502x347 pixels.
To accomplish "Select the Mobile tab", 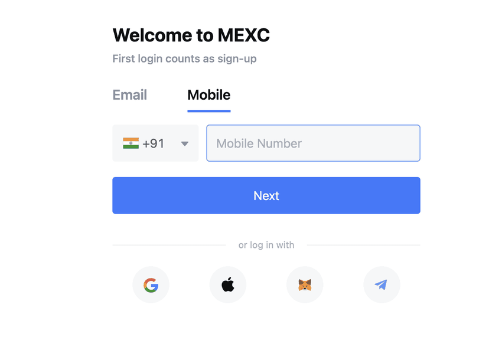I will click(x=208, y=95).
